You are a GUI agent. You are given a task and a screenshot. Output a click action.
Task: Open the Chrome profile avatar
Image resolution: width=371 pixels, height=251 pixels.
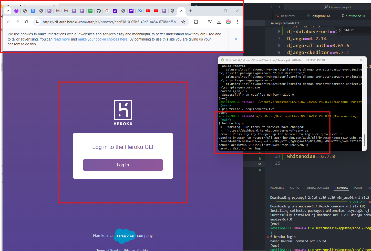[228, 22]
